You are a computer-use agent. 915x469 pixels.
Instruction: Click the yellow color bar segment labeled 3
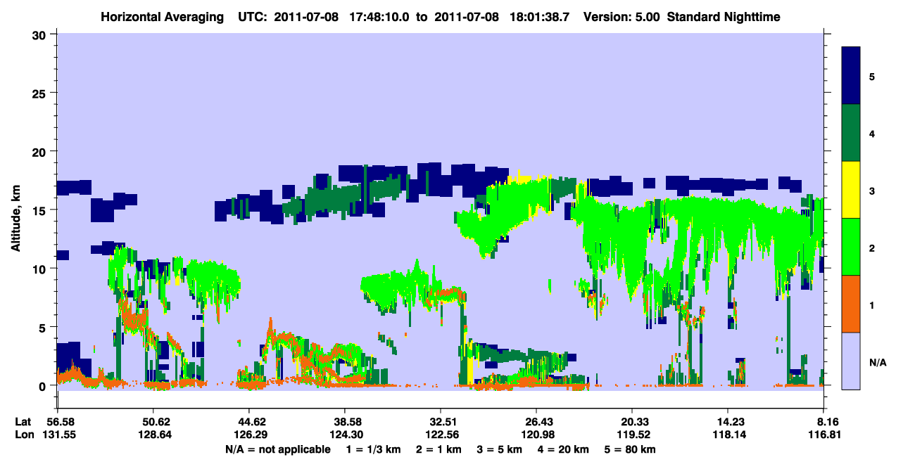pyautogui.click(x=851, y=190)
